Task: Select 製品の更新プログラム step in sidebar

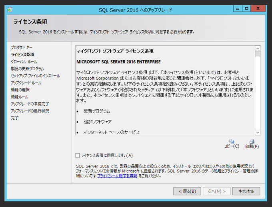Action: click(28, 69)
